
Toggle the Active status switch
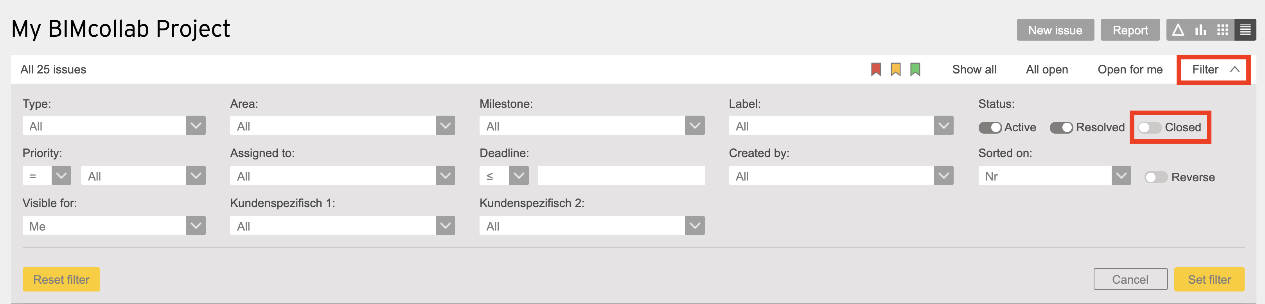pyautogui.click(x=990, y=127)
